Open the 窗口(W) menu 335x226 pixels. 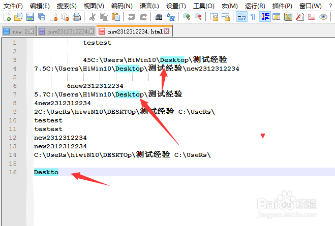point(310,6)
